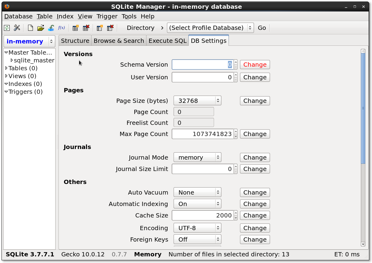
Task: Open the Tools menu
Action: [x=129, y=16]
